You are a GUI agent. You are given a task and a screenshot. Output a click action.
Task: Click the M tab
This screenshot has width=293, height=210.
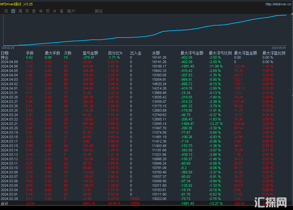pos(55,11)
